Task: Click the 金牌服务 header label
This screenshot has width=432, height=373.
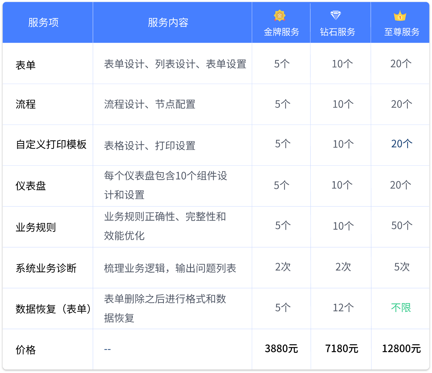Action: pos(281,32)
